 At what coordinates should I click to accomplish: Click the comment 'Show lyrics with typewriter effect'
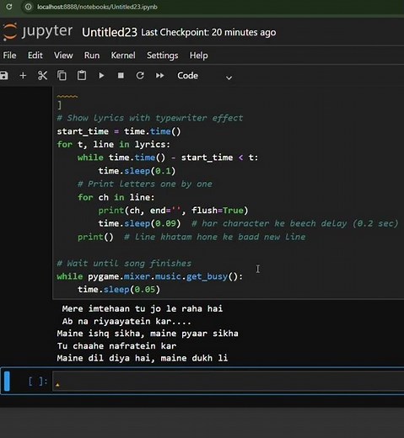click(150, 118)
